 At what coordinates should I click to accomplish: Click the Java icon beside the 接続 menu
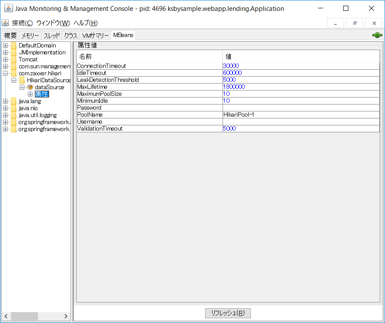coord(5,23)
